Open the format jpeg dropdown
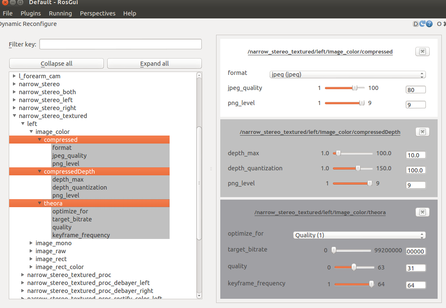Viewport: 446px width, 308px height. click(x=347, y=75)
